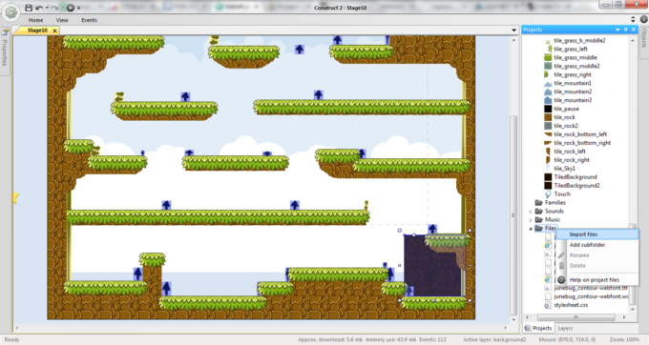649x345 pixels.
Task: Collapse the Files folder
Action: [x=531, y=229]
